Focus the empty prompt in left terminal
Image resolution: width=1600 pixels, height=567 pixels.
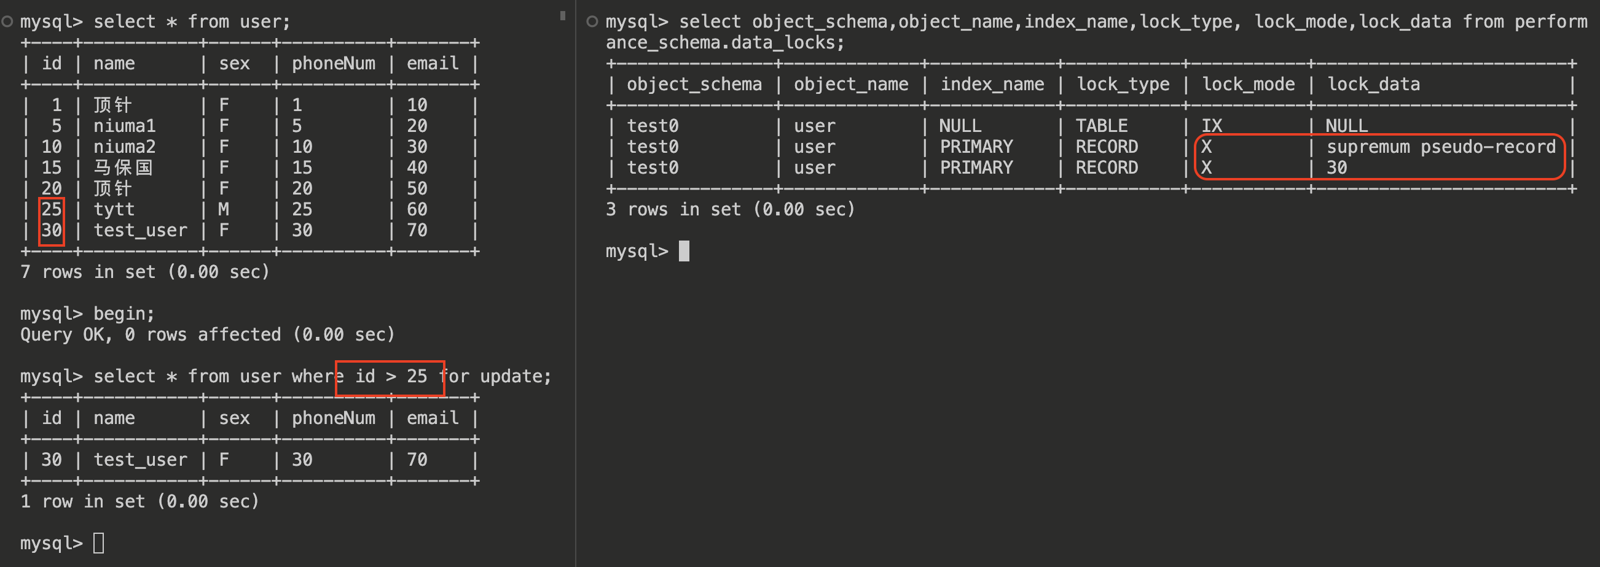coord(99,543)
